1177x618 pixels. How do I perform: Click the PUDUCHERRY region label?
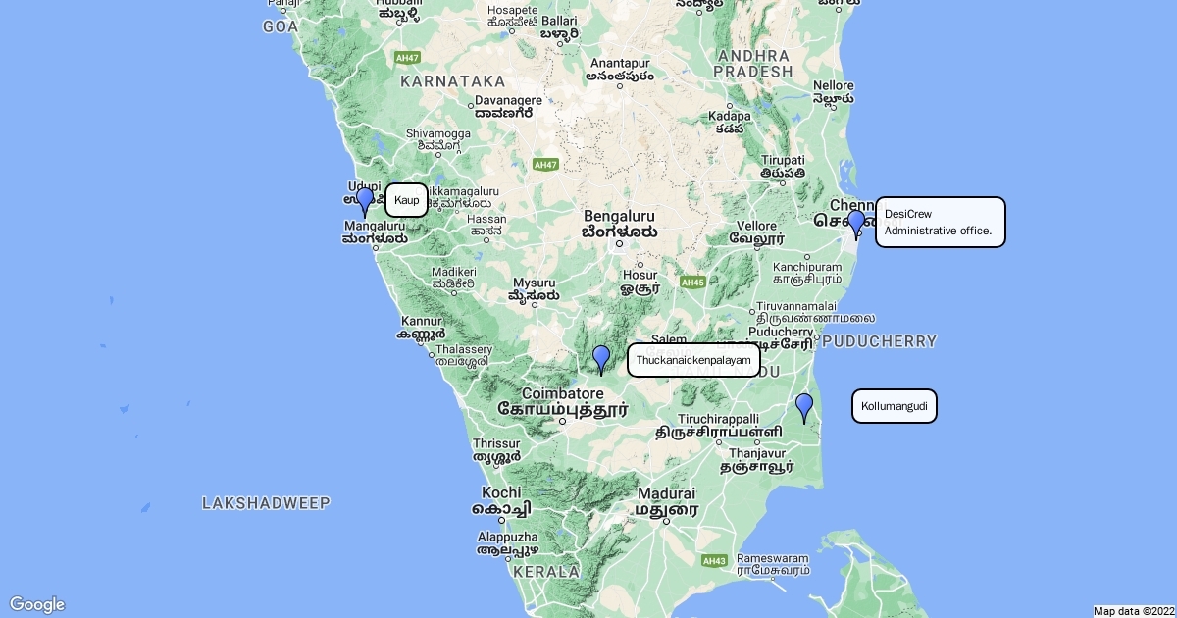(879, 341)
